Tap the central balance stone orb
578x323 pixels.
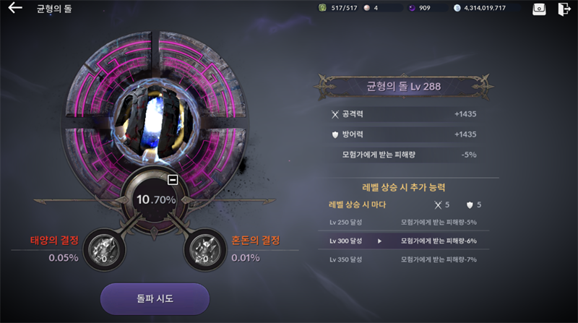click(155, 121)
